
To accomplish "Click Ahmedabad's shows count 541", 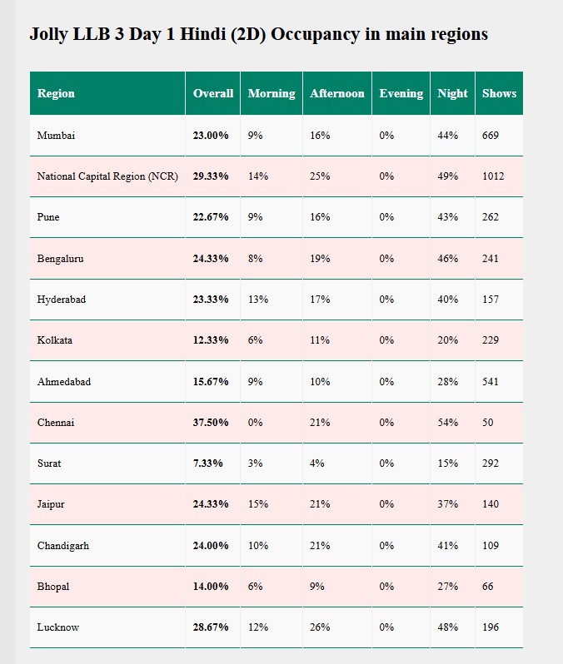I will click(x=491, y=381).
